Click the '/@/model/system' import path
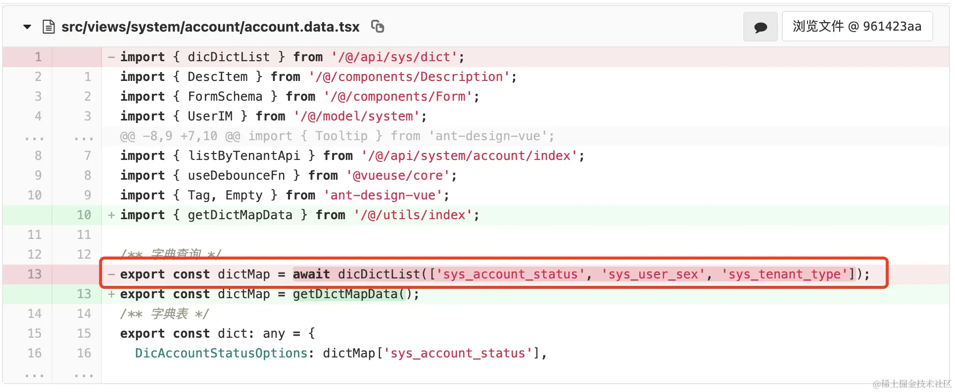Viewport: 955px width, 392px height. coord(357,117)
